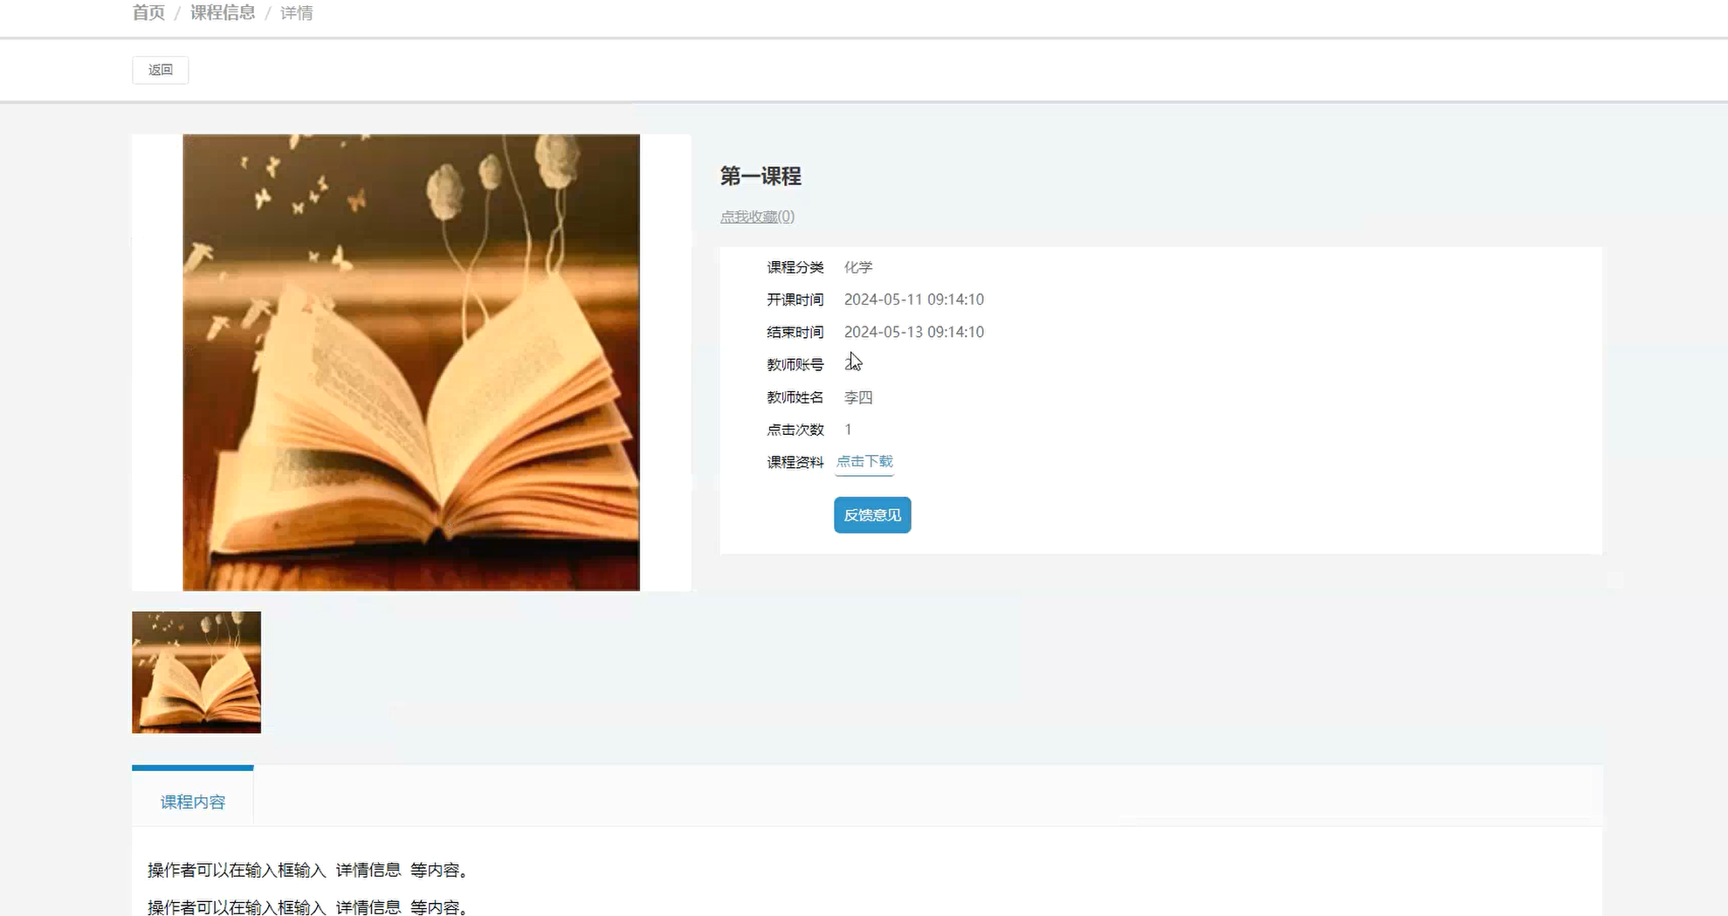The image size is (1728, 916).
Task: Select the small book thumbnail image
Action: 196,672
